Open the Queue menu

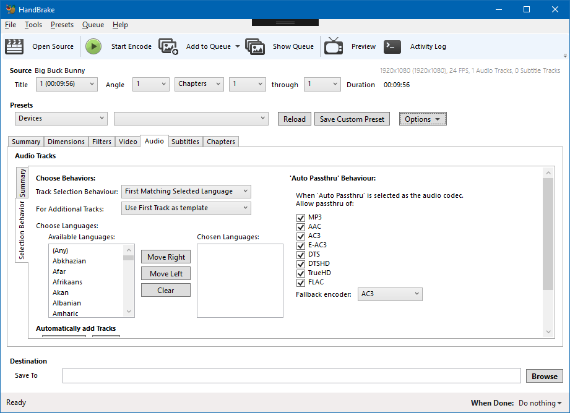pyautogui.click(x=93, y=25)
